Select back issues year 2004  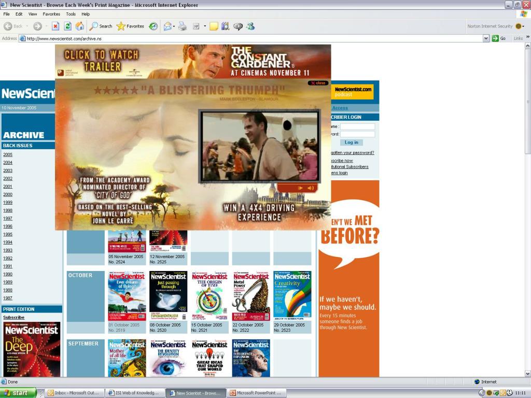pyautogui.click(x=8, y=162)
